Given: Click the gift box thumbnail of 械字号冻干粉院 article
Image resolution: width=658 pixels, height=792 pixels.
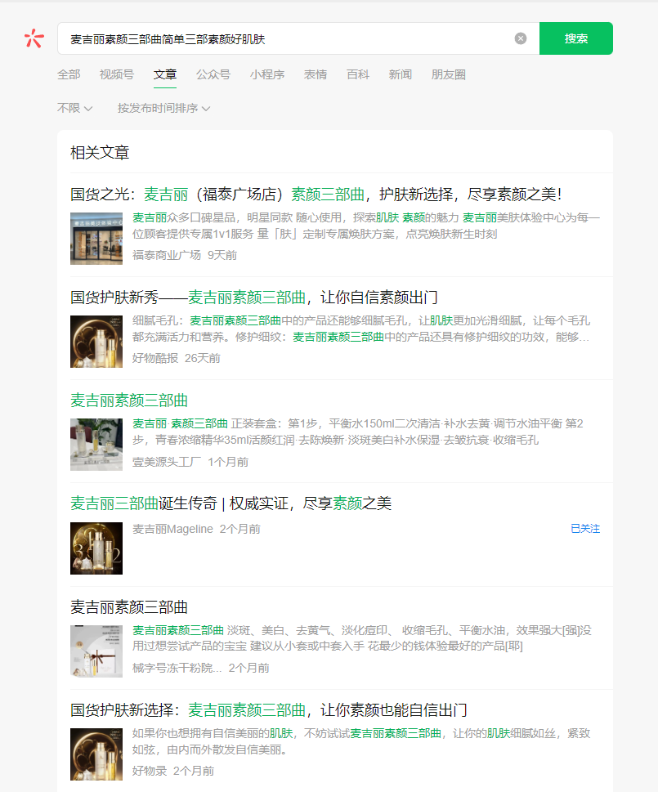Looking at the screenshot, I should click(x=96, y=651).
